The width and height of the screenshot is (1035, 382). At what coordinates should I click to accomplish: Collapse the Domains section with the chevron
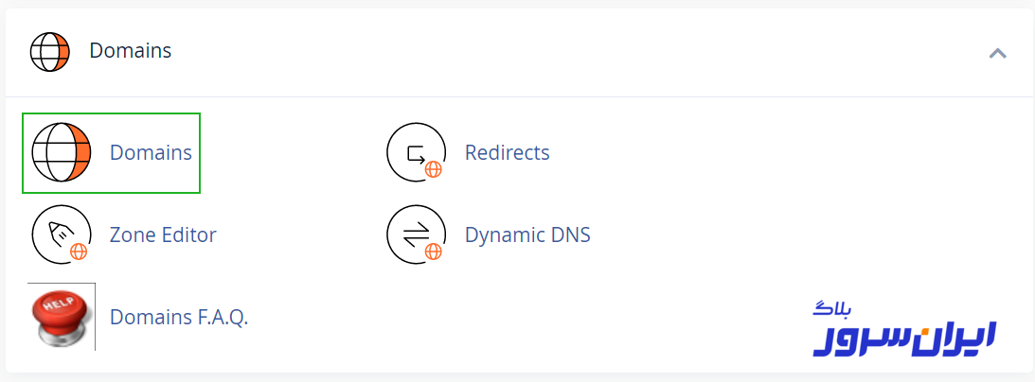click(x=997, y=53)
